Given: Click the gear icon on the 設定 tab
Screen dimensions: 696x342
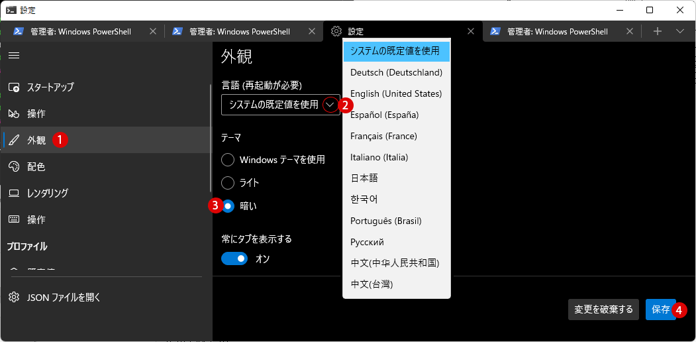Looking at the screenshot, I should point(336,32).
